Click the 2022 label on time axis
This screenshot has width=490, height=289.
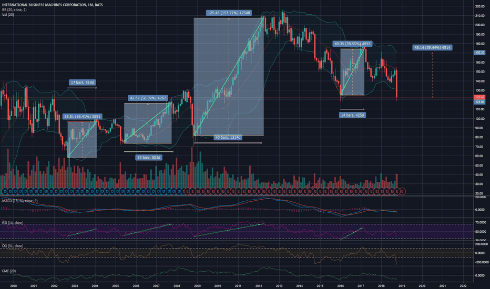click(463, 286)
